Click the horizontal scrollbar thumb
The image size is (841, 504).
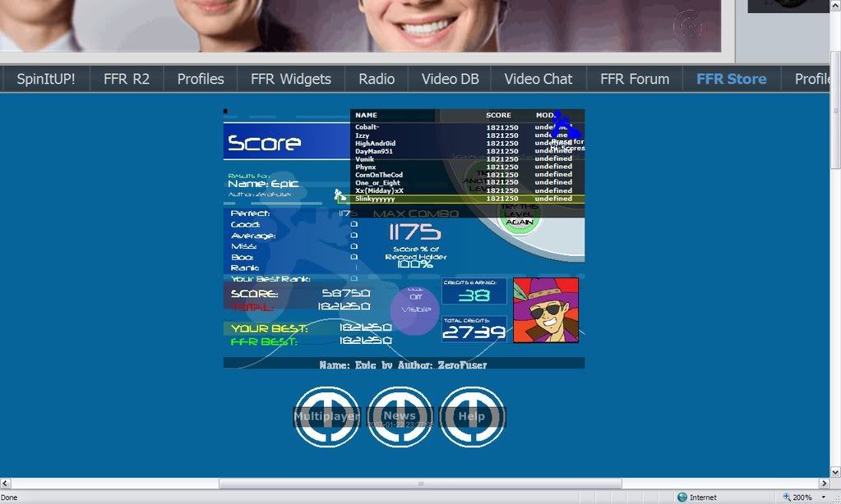(x=419, y=483)
